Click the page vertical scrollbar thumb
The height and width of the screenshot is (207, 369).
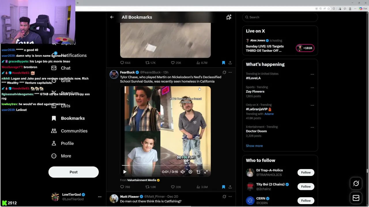[367, 171]
